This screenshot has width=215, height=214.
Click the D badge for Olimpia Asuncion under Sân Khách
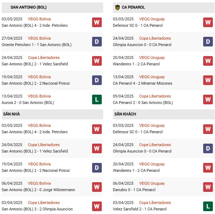click(x=208, y=148)
